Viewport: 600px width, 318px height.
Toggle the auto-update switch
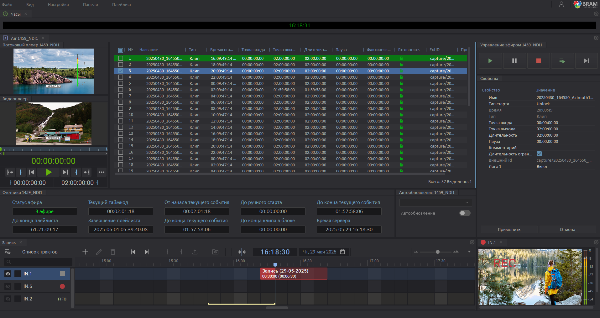(465, 213)
